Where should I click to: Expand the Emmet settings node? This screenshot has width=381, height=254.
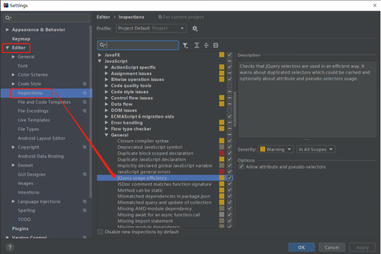click(13, 165)
